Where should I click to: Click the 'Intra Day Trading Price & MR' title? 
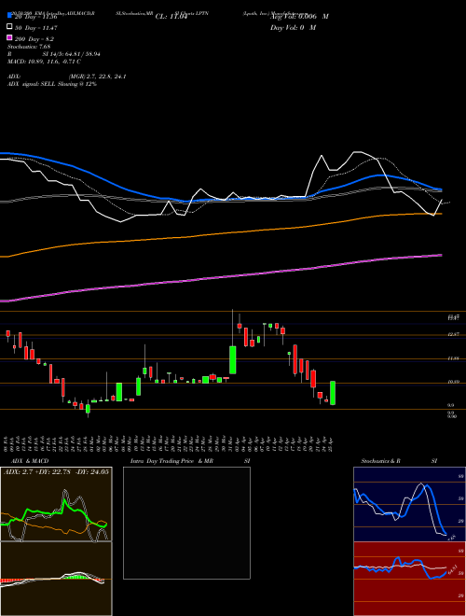click(171, 461)
